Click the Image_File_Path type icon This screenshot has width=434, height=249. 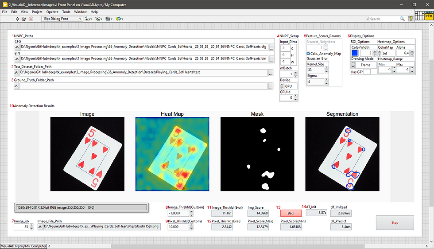pos(40,226)
